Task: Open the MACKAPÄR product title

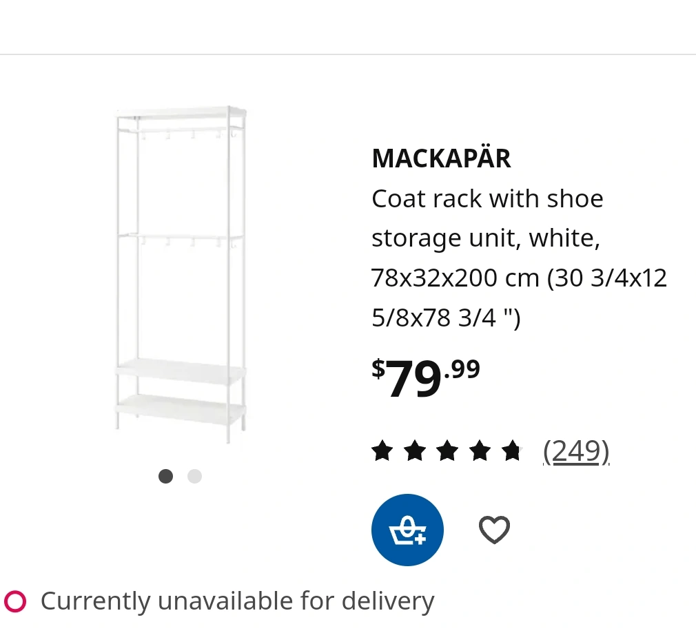Action: click(x=441, y=158)
